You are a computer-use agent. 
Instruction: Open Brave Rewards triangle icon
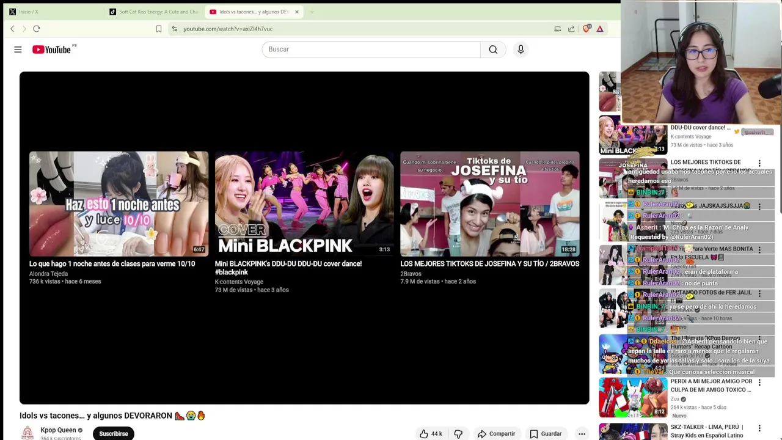pyautogui.click(x=600, y=29)
